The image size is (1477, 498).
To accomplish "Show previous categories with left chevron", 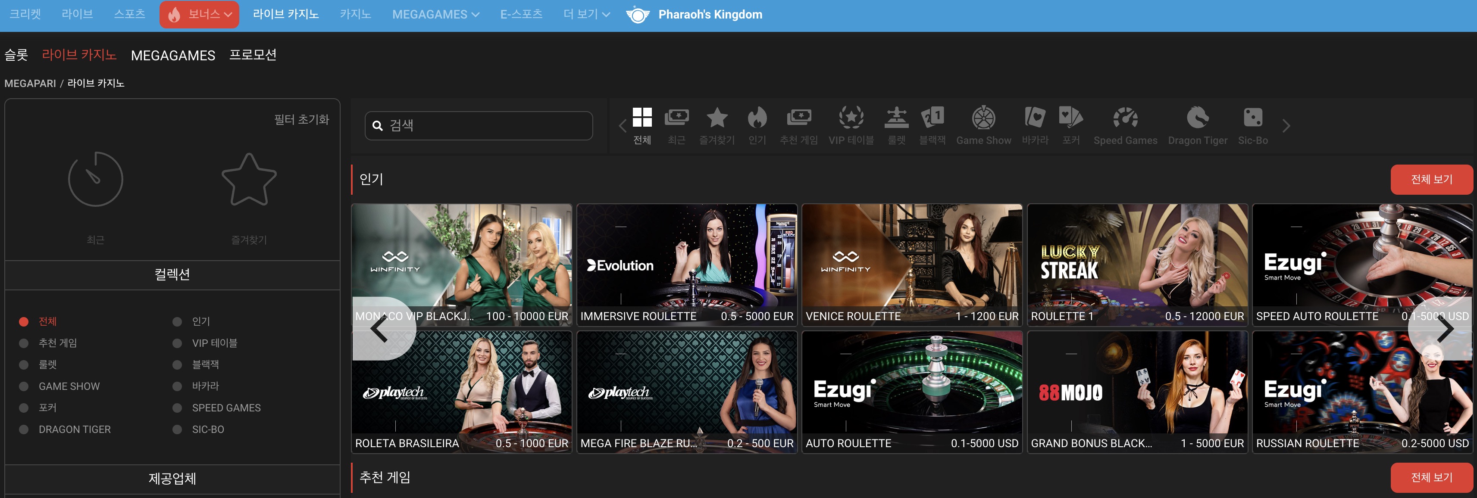I will (x=622, y=125).
